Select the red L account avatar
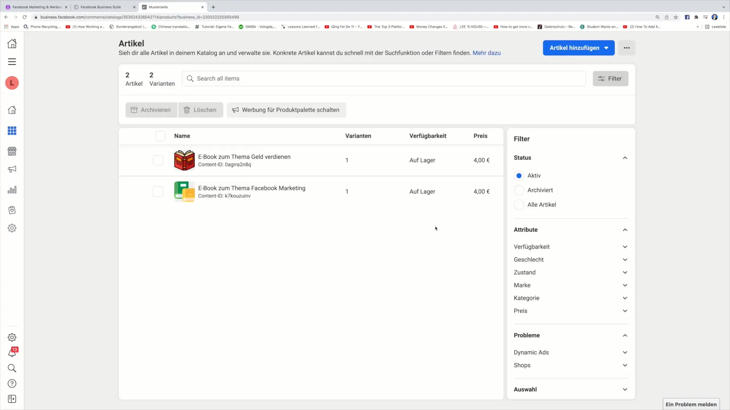 coord(12,83)
